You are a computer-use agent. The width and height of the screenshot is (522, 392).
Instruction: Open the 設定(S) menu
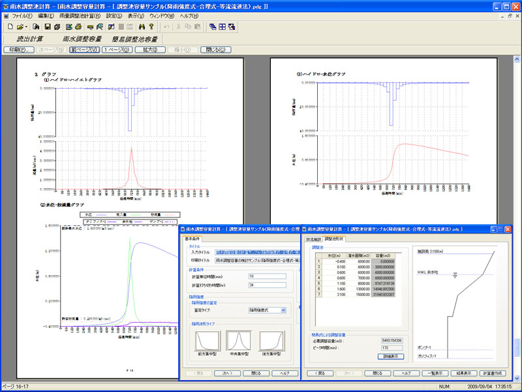coord(114,15)
